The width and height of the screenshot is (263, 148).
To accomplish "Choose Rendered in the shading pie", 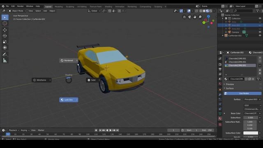I will [x=69, y=60].
